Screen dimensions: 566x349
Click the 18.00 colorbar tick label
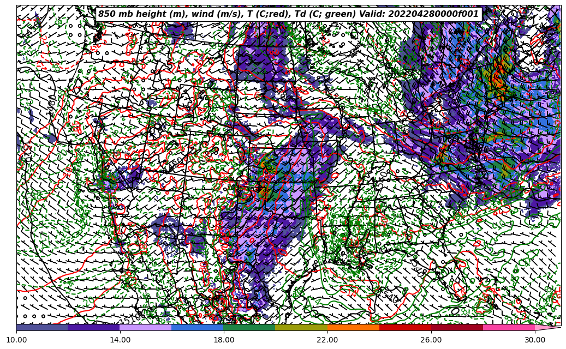click(223, 340)
